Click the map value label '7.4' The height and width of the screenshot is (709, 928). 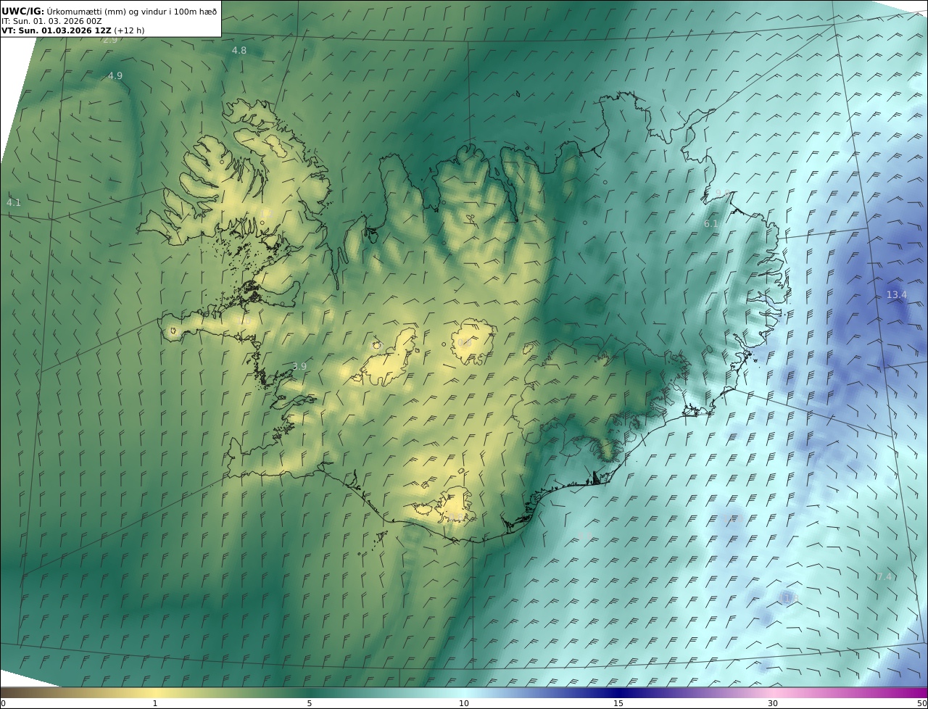(884, 576)
